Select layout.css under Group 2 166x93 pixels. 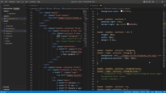coord(13,19)
